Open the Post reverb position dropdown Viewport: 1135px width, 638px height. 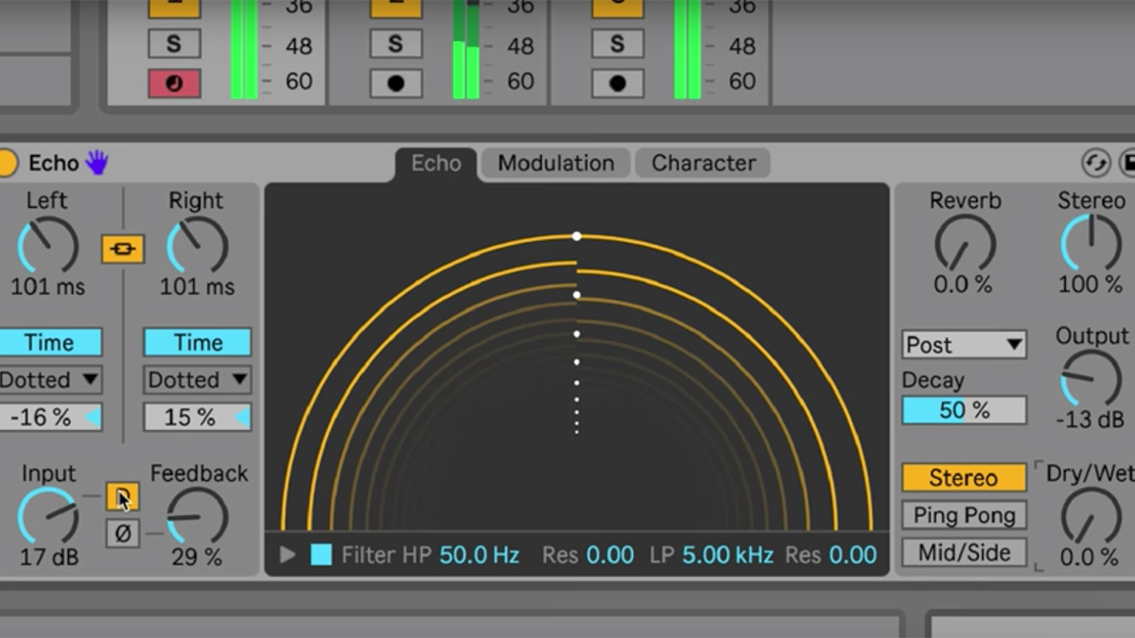pos(963,344)
